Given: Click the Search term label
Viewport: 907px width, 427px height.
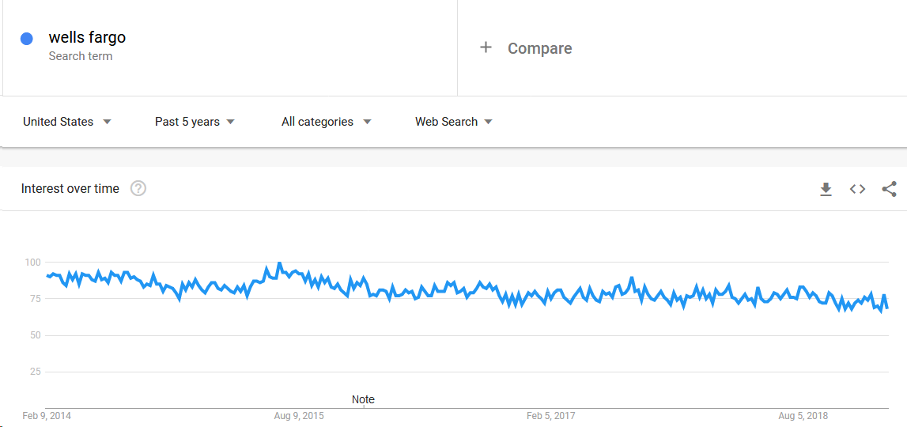Looking at the screenshot, I should click(x=80, y=56).
